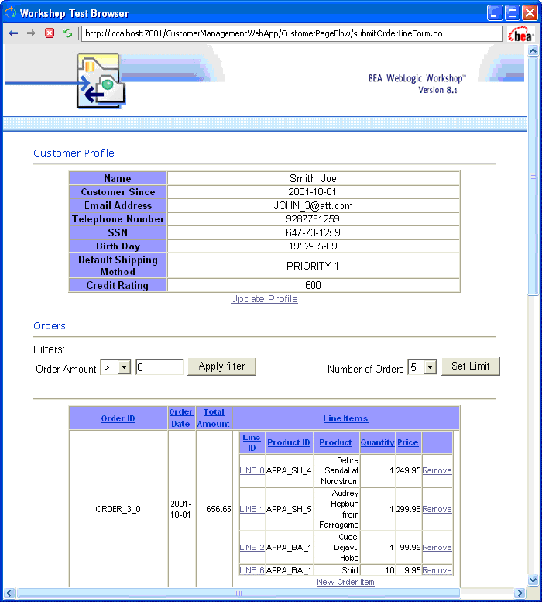This screenshot has width=542, height=602.
Task: Sort by Price header
Action: 408,442
